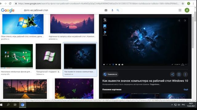Viewport: 197px width, 110px height.
Task: Open the green Rick and Morty wallpaper
Action: (17, 56)
